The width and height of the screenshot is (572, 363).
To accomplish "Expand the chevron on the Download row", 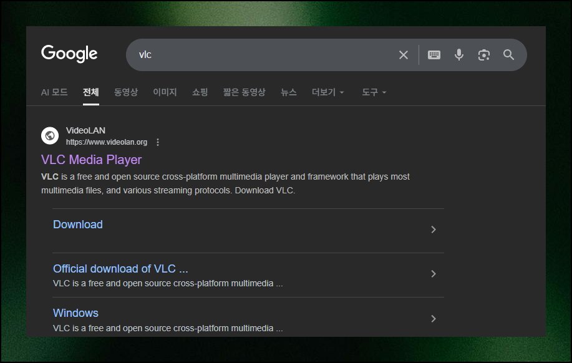I will point(434,230).
